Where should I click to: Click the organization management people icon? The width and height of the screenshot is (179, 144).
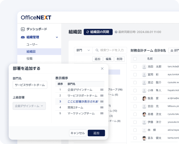click(x=23, y=37)
